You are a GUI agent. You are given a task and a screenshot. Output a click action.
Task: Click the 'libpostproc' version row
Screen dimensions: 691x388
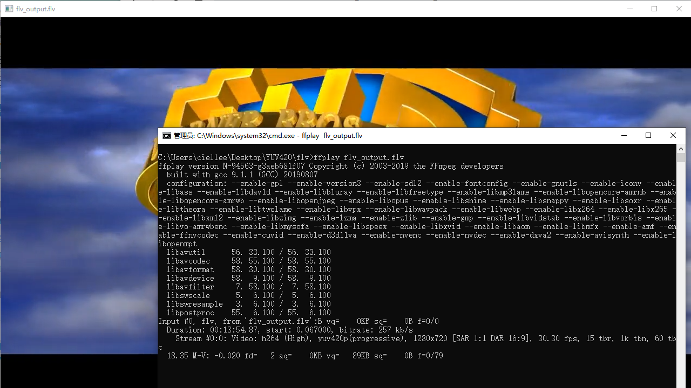pos(248,313)
